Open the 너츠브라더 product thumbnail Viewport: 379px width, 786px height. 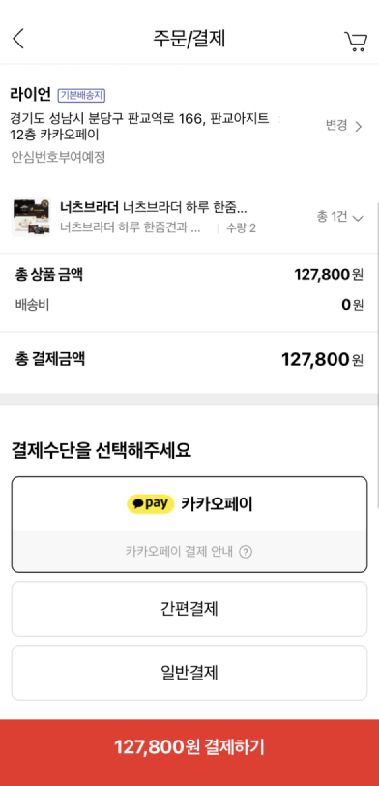point(31,217)
